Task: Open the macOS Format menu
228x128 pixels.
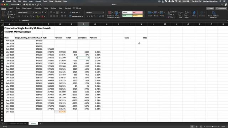Action: point(38,1)
